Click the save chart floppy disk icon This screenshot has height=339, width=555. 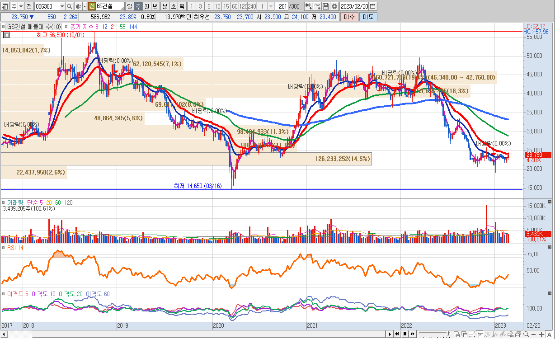click(325, 6)
